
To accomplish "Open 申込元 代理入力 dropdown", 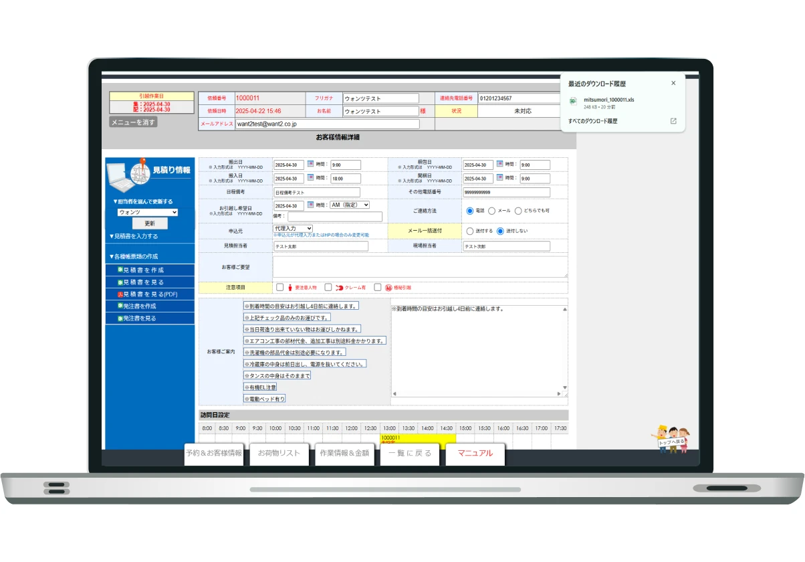I will [x=293, y=228].
